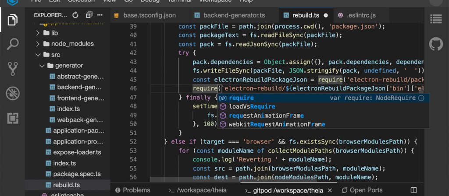Viewport: 449px width, 196px height.
Task: Open the Problems panel tab
Action: pos(132,190)
